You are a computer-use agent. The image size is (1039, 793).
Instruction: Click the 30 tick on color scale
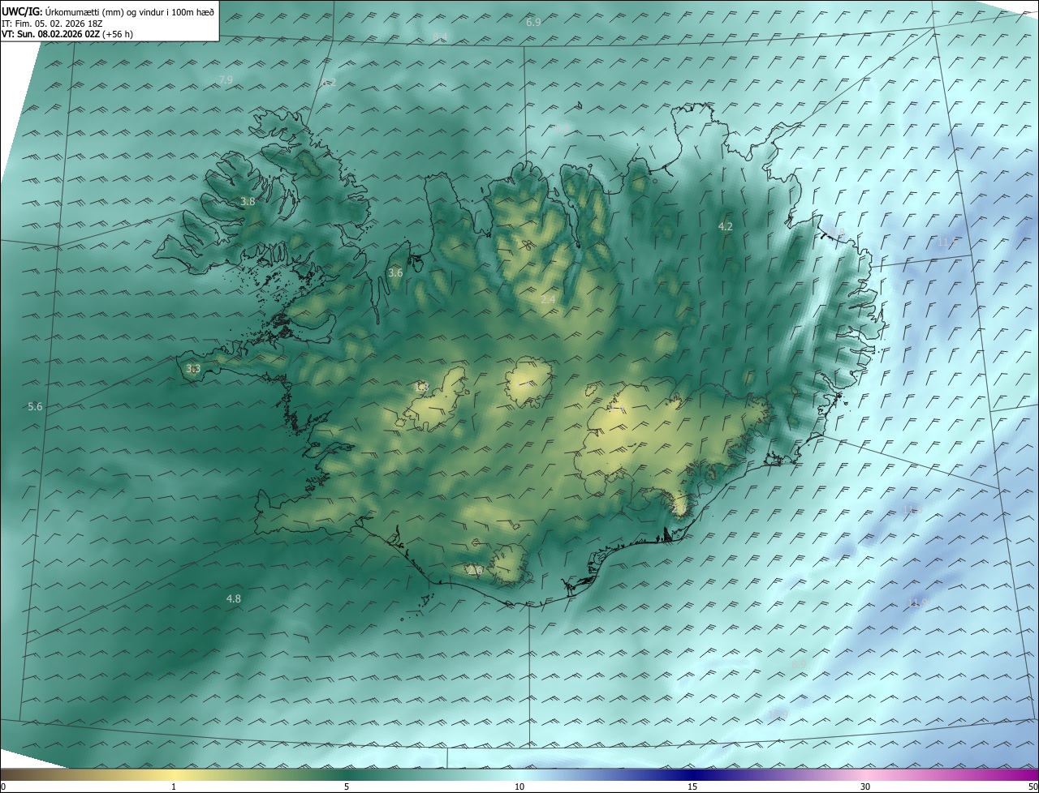865,787
